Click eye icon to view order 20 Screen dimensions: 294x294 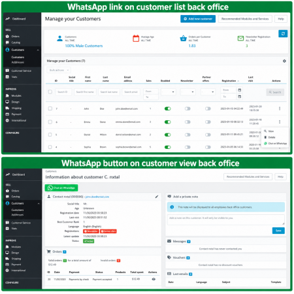tap(154, 279)
